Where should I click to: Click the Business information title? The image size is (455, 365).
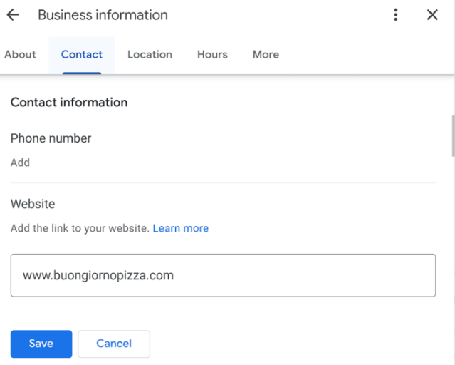tap(103, 15)
